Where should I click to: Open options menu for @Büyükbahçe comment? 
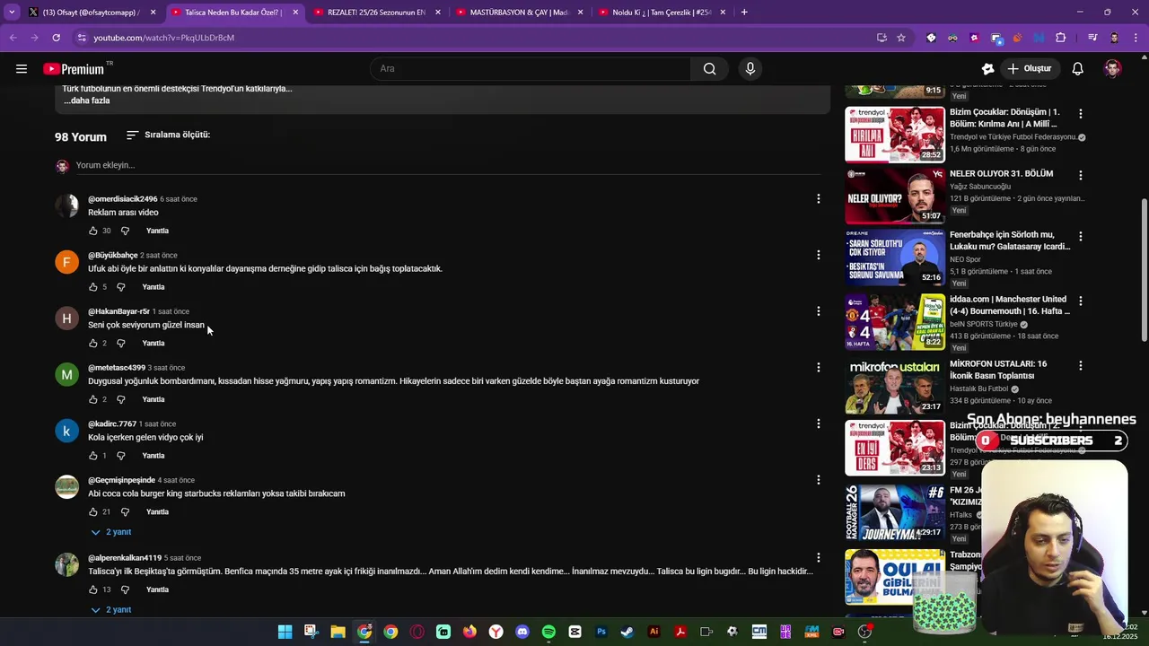(x=818, y=255)
